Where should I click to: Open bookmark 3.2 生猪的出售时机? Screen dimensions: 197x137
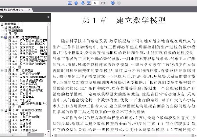coord(26,117)
